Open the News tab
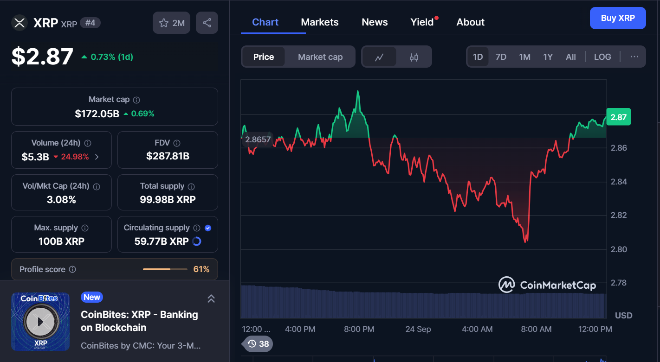Viewport: 660px width, 362px height. (375, 22)
